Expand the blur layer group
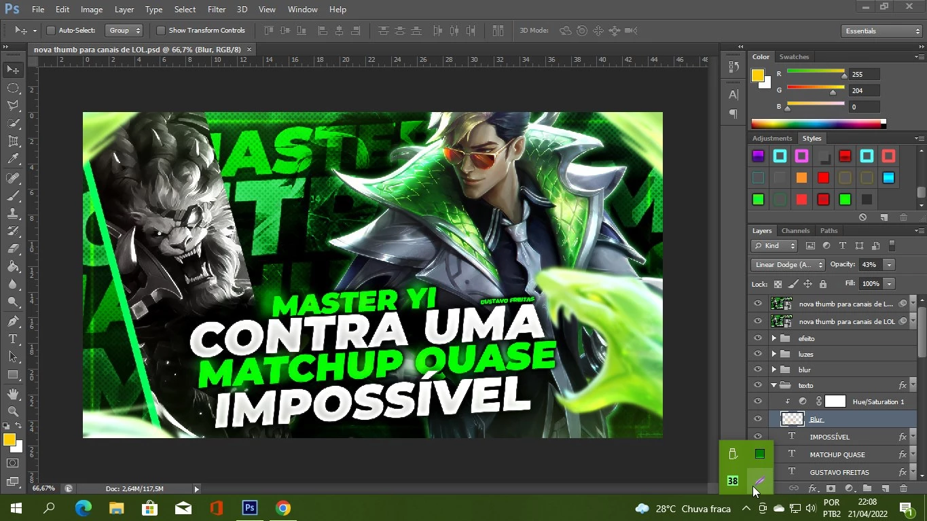This screenshot has height=521, width=927. click(x=774, y=370)
